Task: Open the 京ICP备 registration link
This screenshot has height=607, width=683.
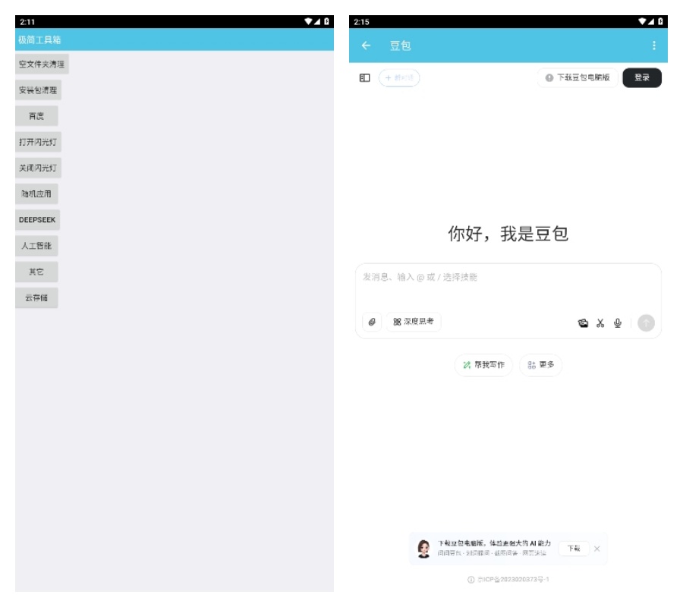Action: (x=508, y=580)
